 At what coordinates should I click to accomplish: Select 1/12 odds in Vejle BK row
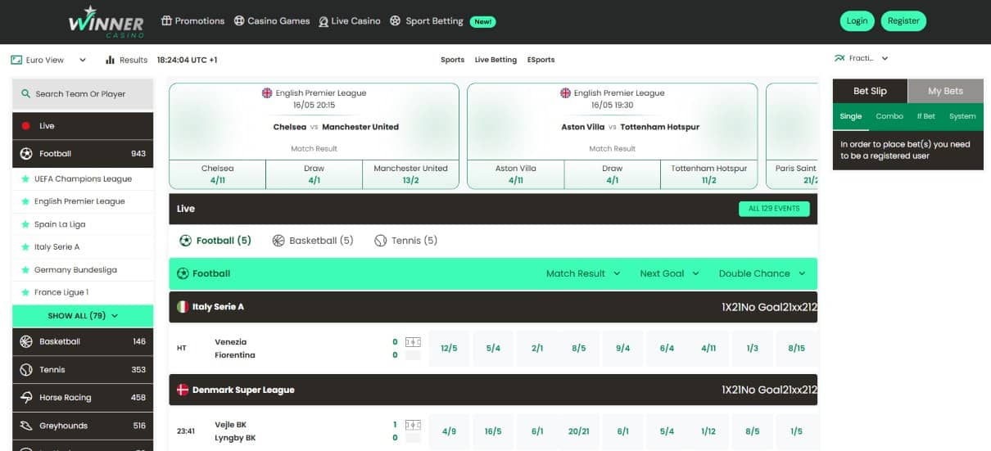coord(708,431)
